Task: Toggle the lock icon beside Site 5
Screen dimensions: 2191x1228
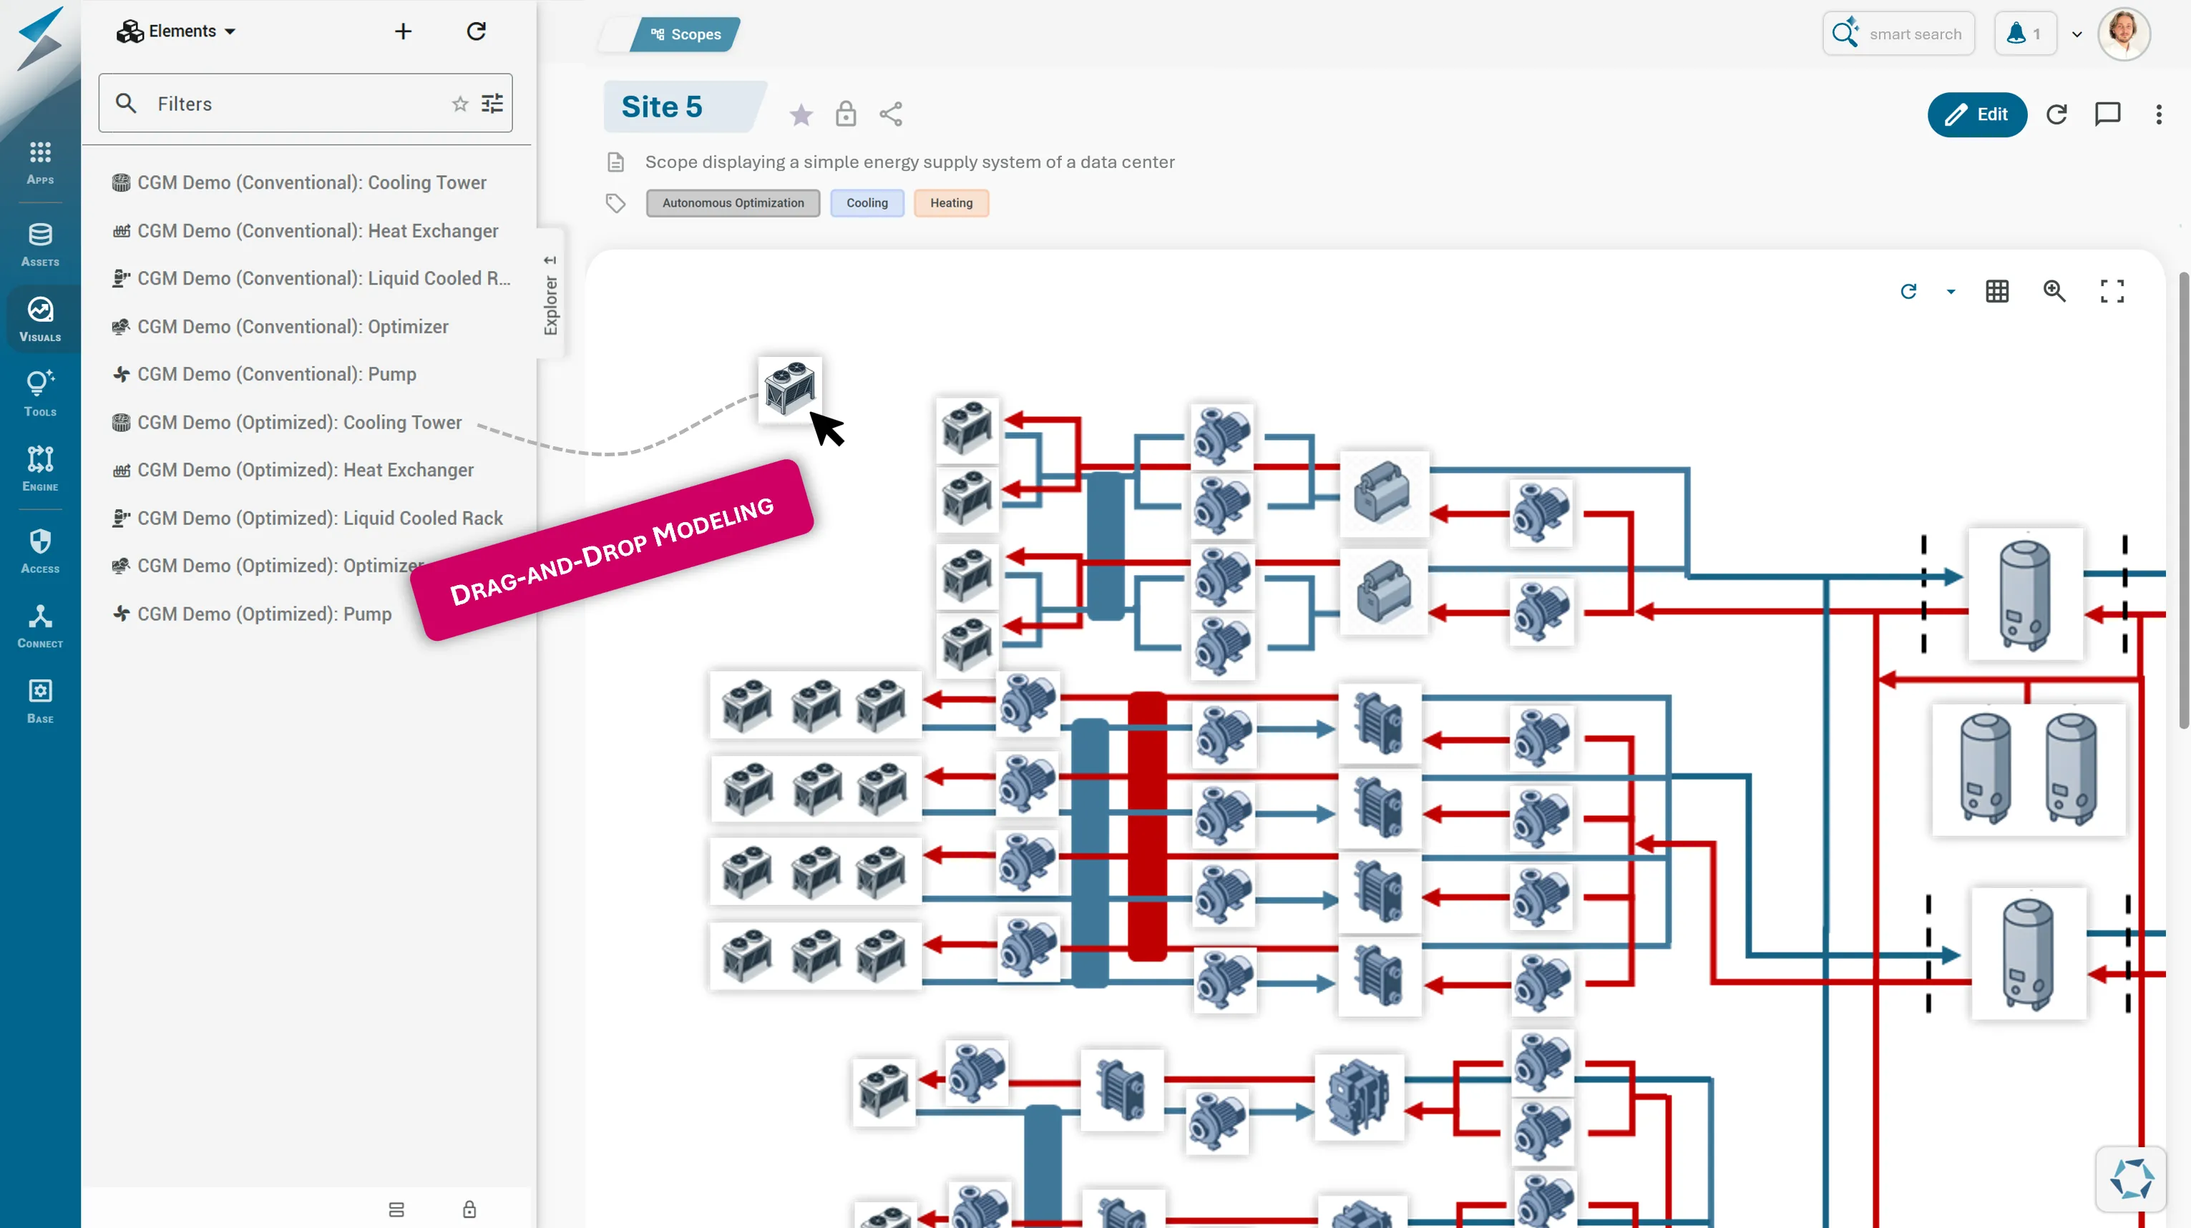Action: coord(846,114)
